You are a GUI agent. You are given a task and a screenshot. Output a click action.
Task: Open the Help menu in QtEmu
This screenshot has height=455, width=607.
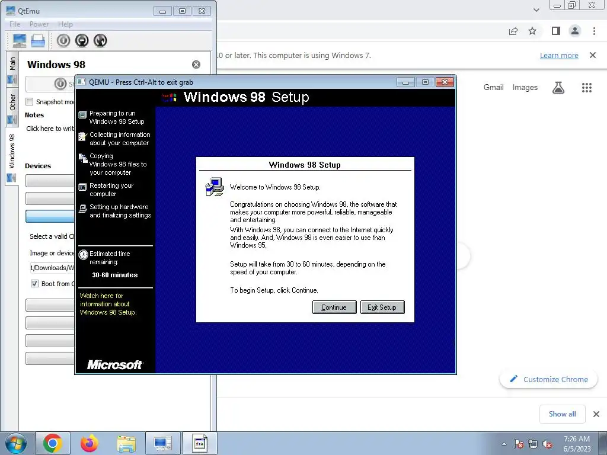click(65, 24)
